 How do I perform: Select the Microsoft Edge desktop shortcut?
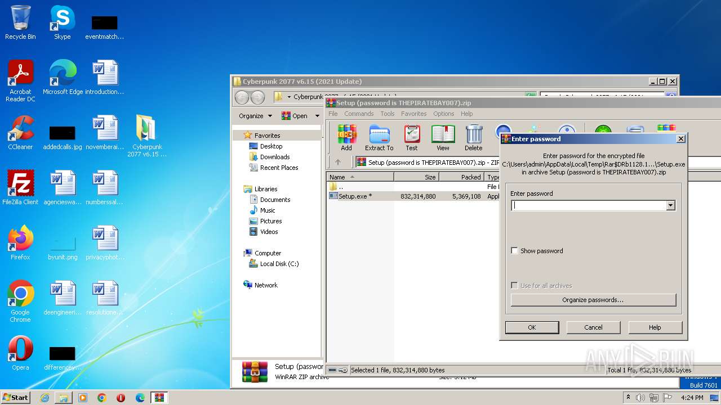click(63, 78)
